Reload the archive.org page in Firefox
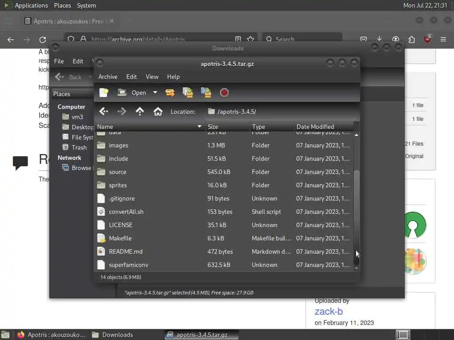Screen dimensions: 454x340 (x=43, y=39)
